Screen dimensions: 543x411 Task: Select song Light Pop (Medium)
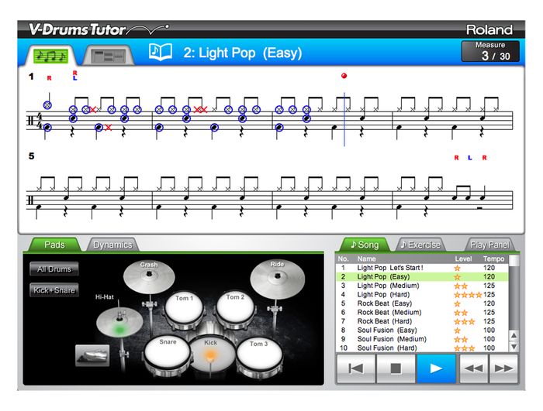422,286
